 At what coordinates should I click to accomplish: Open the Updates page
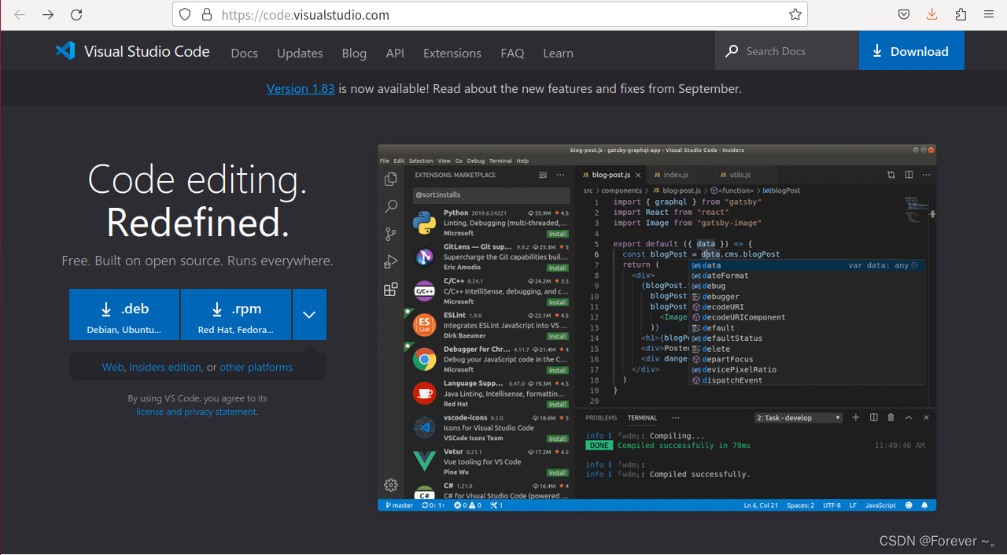(x=300, y=53)
